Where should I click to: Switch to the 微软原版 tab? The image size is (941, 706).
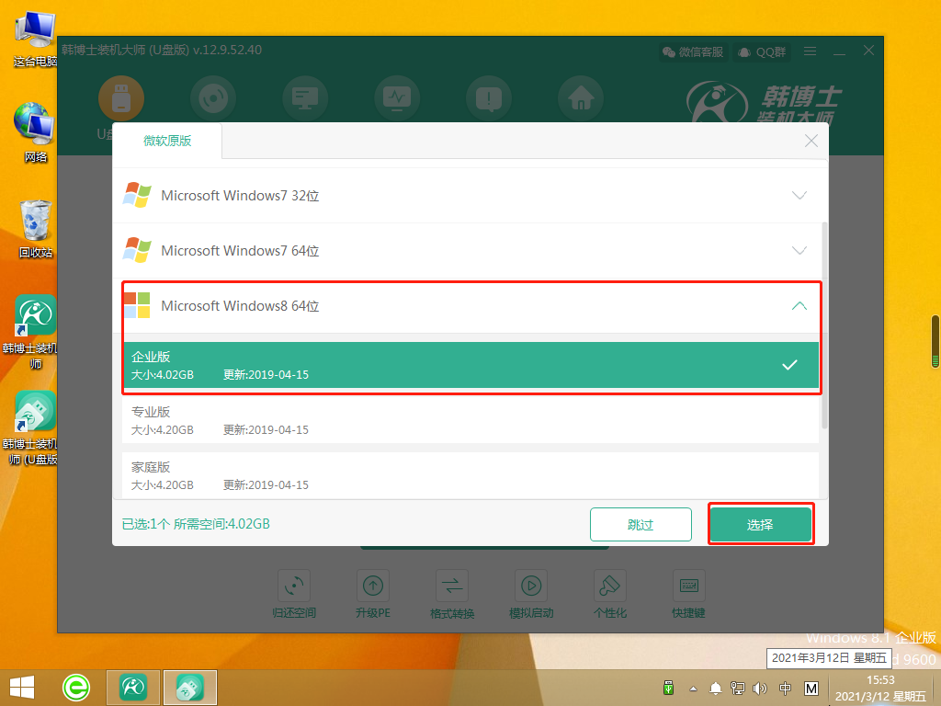(x=167, y=141)
